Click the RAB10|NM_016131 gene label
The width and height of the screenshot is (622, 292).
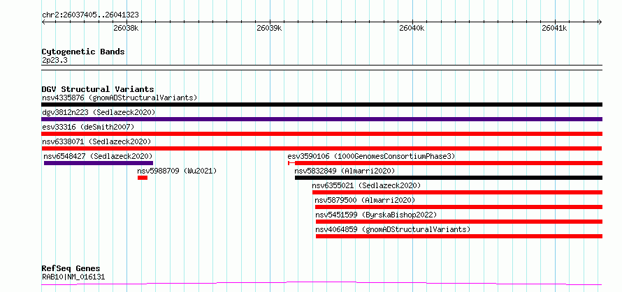coord(73,277)
